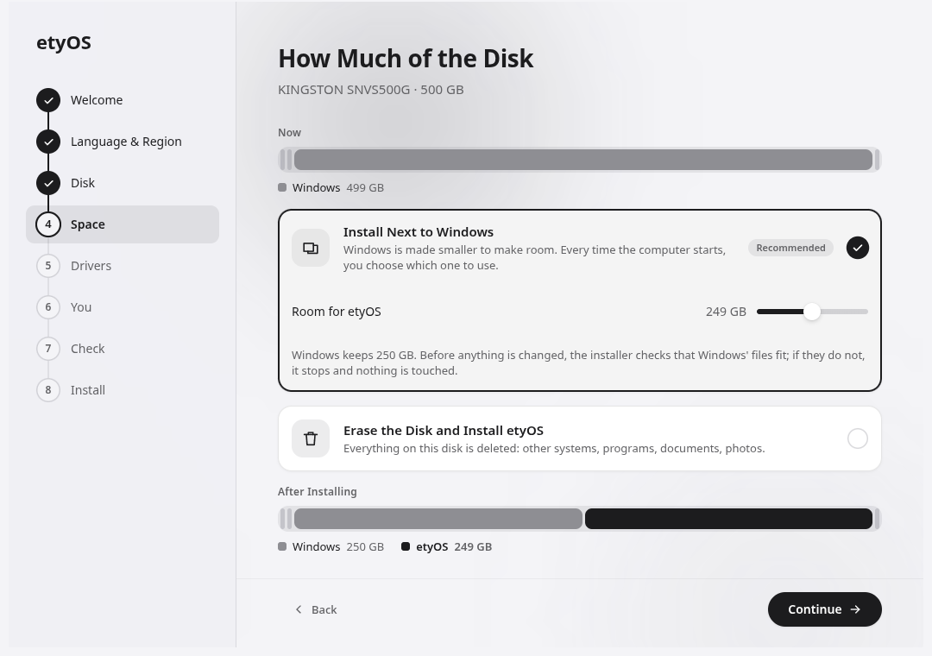Click the black etyOS legend square

click(x=406, y=546)
